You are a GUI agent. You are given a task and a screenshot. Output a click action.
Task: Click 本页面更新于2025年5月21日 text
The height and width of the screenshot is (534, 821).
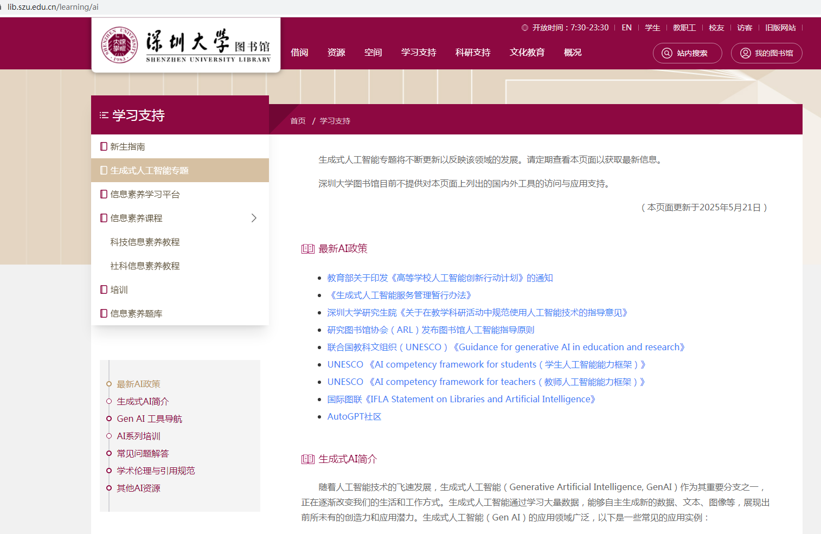click(x=704, y=207)
